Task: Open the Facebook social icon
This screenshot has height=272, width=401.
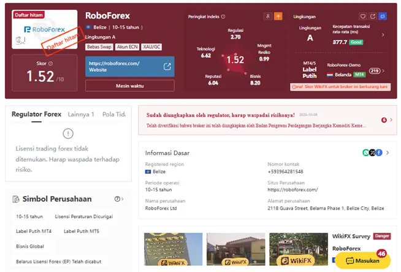Action: tap(379, 153)
